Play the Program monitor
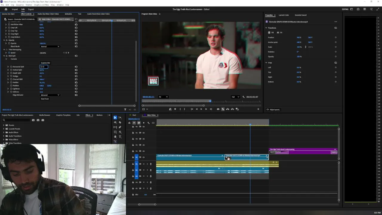Image resolution: width=382 pixels, height=215 pixels. (201, 109)
